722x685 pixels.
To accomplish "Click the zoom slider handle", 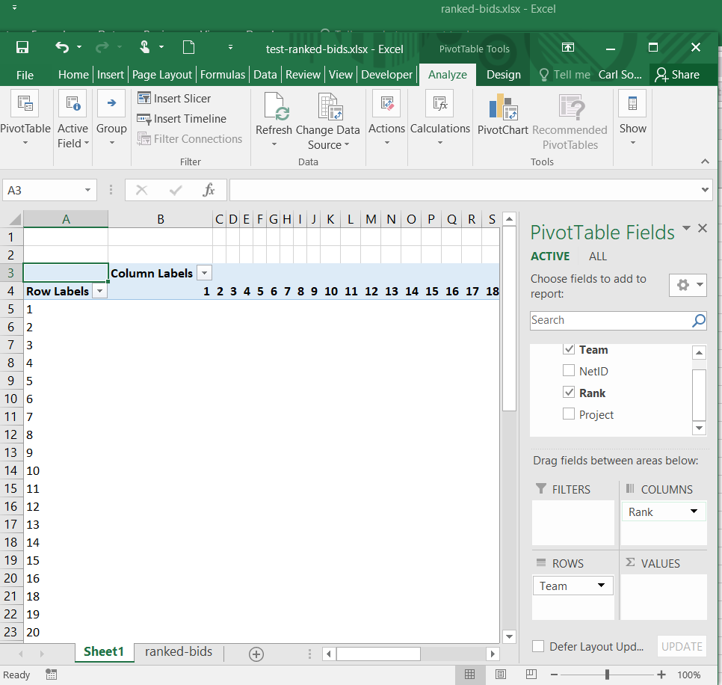I will tap(607, 675).
